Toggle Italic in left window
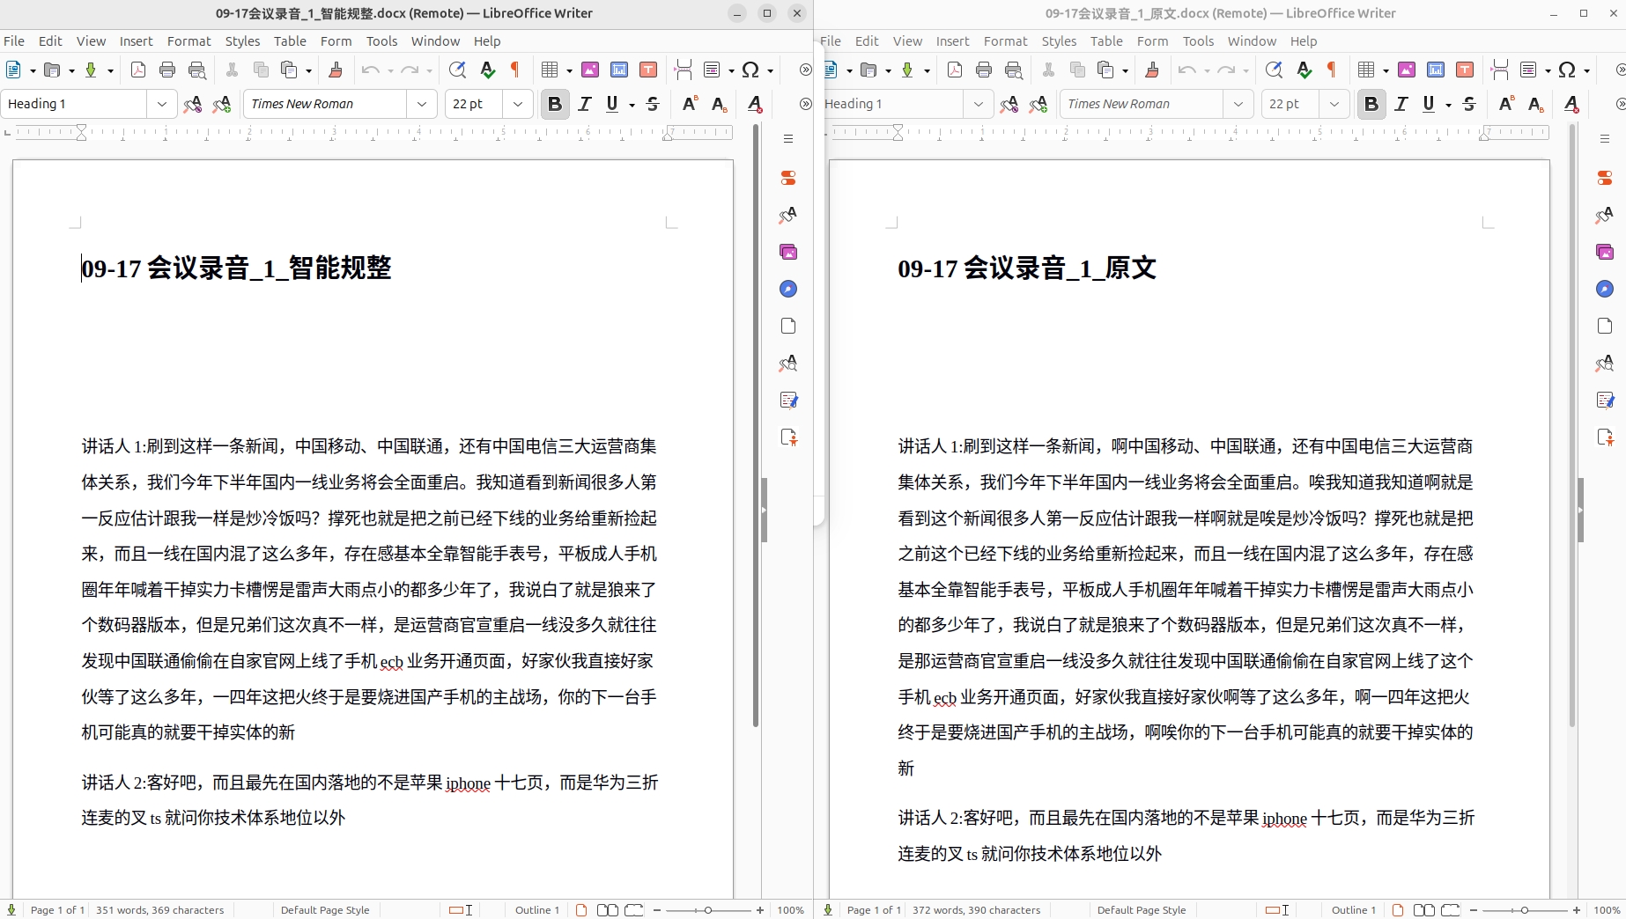Image resolution: width=1626 pixels, height=919 pixels. point(585,104)
